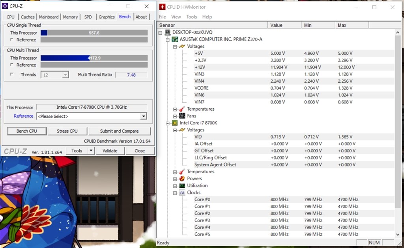This screenshot has height=248, width=404.
Task: Open the About tab in CPU-Z
Action: click(141, 17)
